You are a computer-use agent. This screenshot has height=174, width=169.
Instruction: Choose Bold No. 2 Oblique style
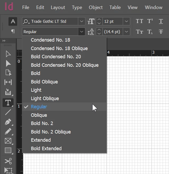coord(64,132)
